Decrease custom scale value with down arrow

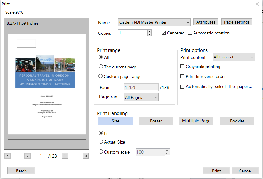(167, 154)
